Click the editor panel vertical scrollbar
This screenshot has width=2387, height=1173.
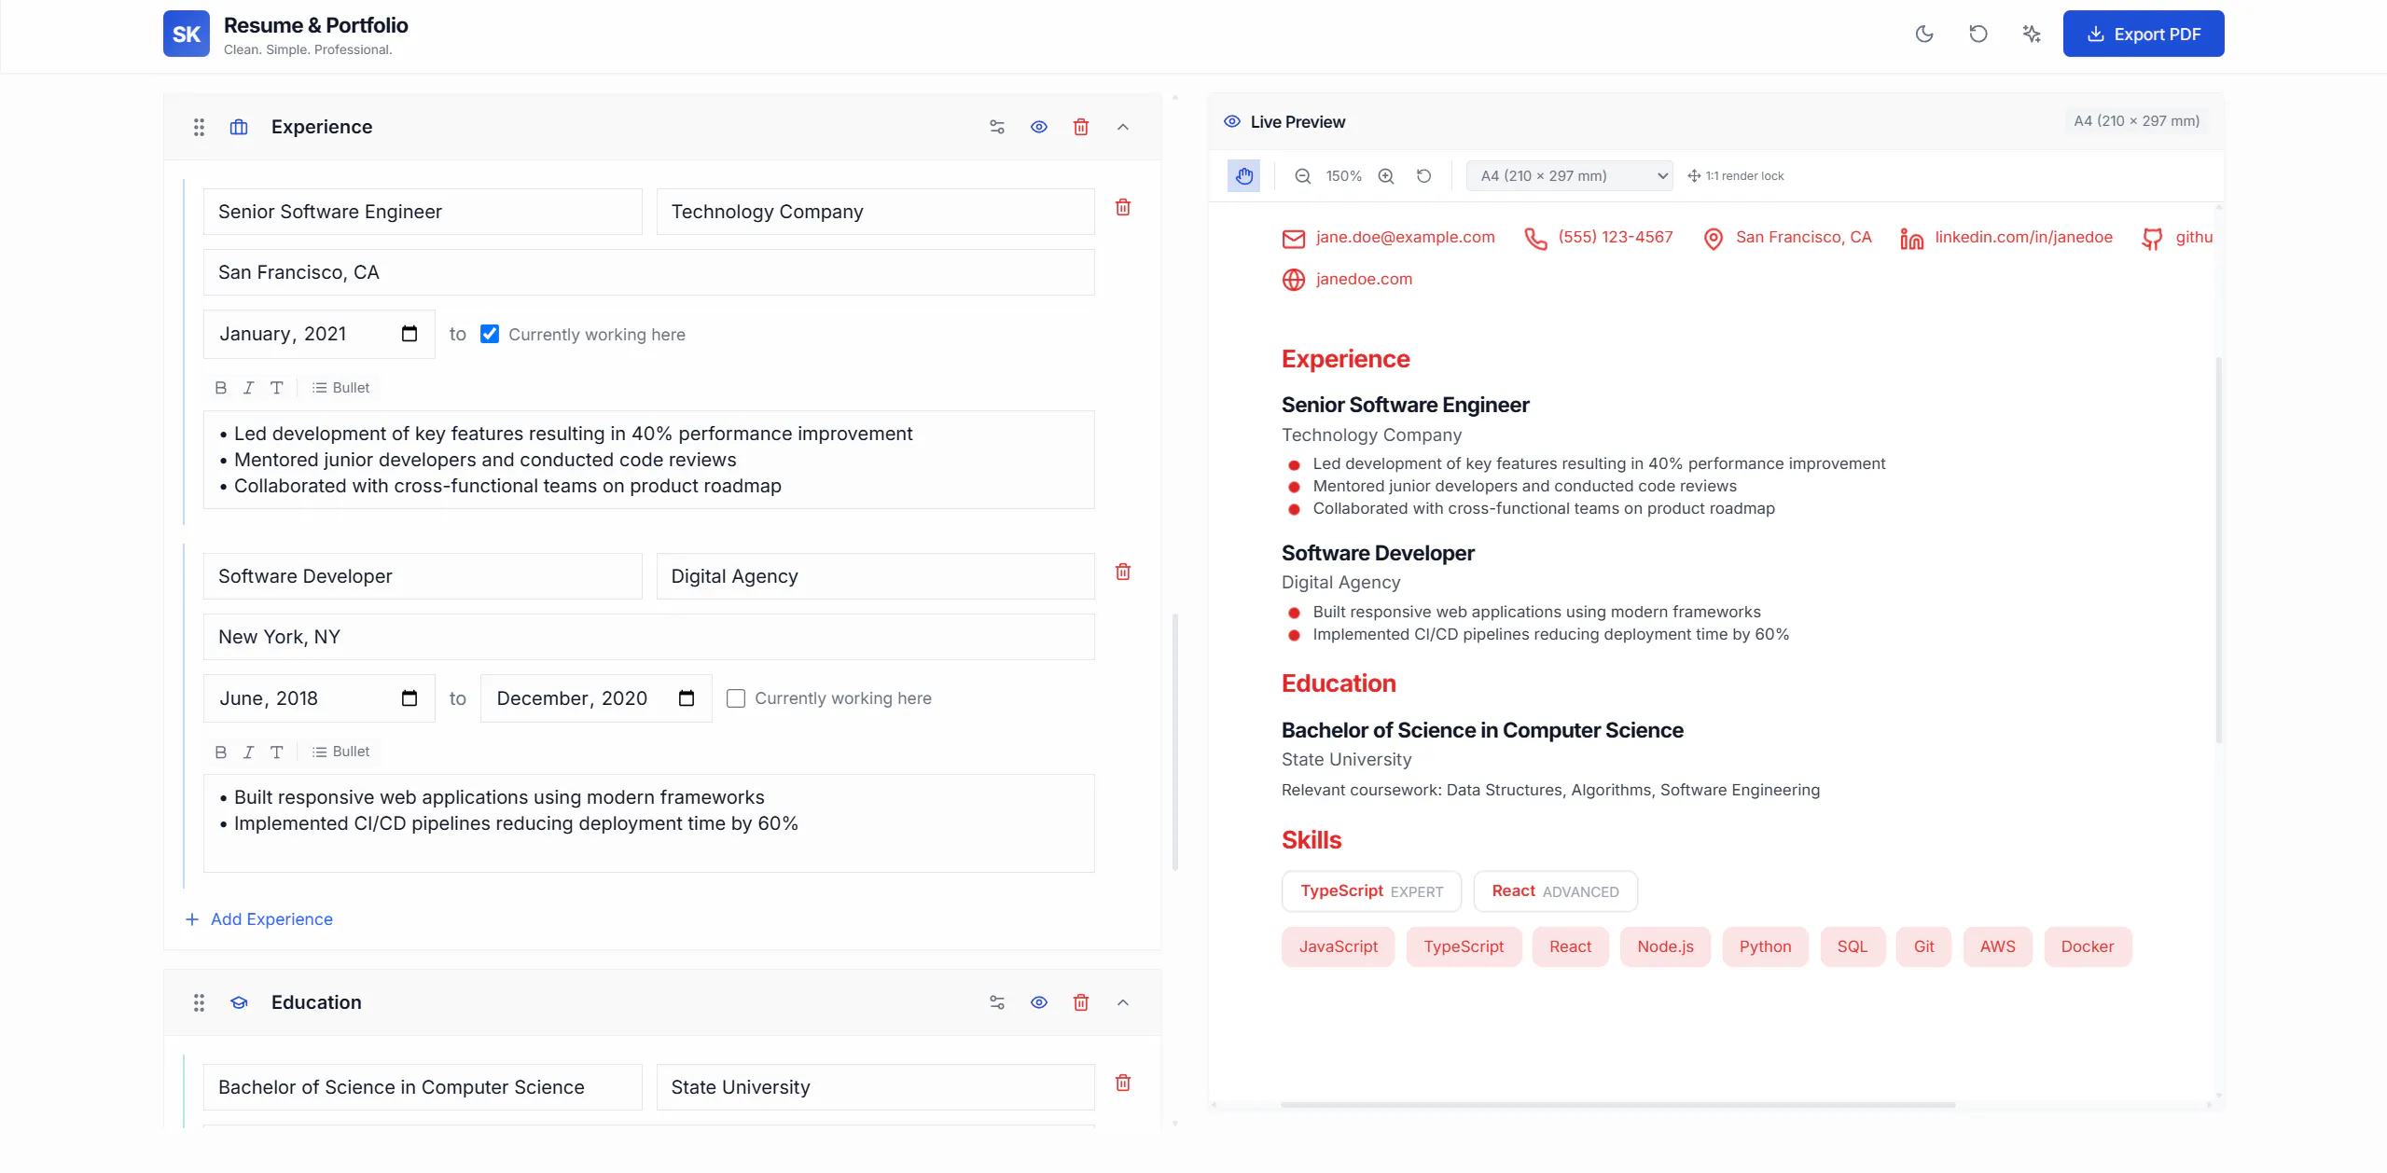tap(1174, 741)
